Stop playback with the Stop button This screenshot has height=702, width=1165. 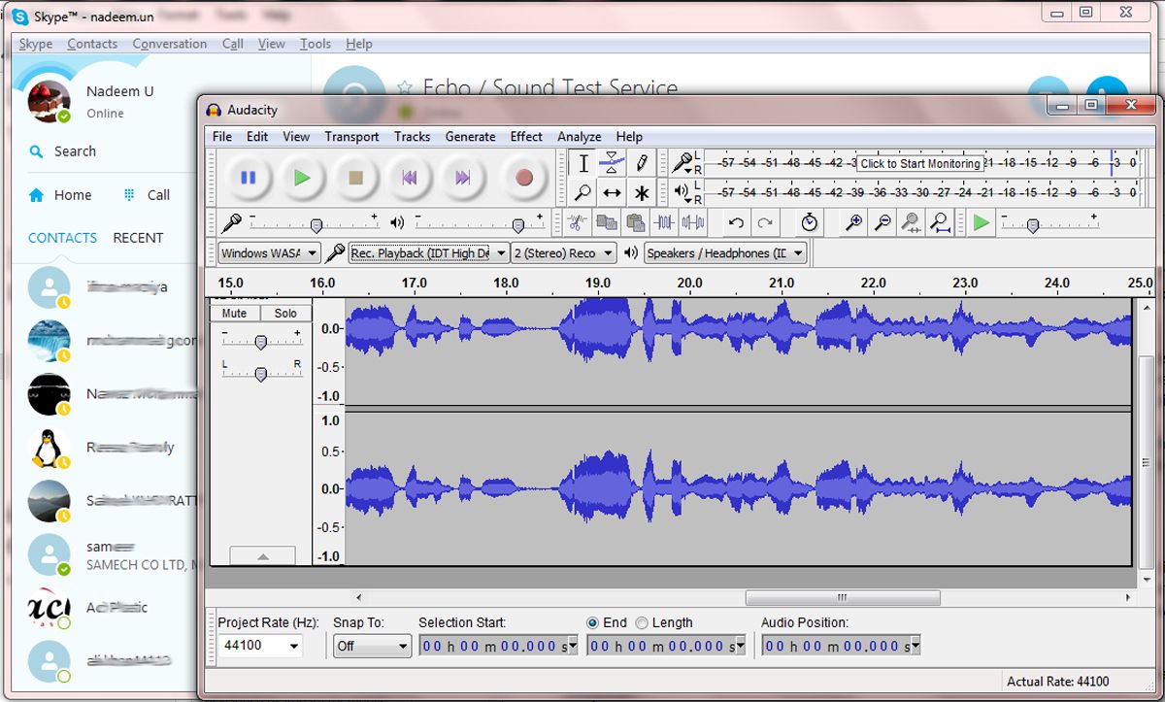coord(355,178)
